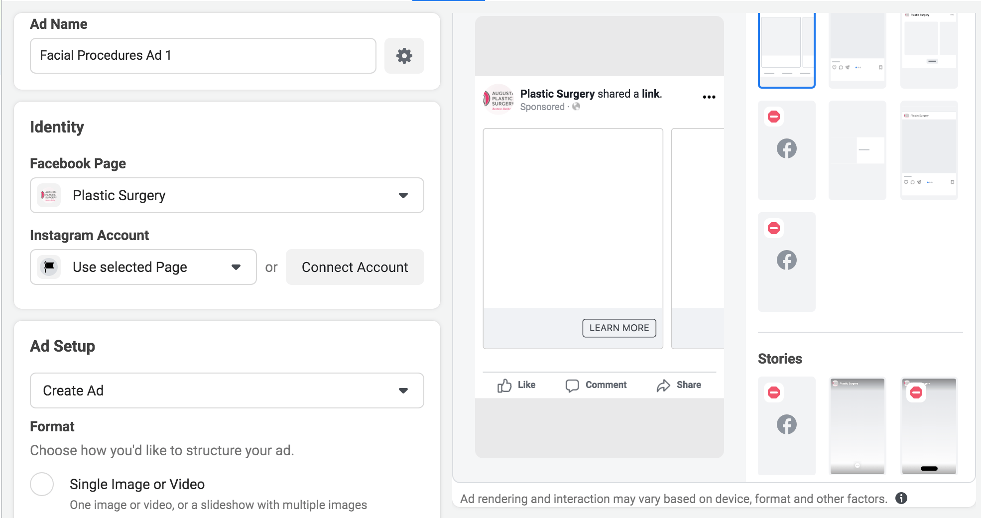Image resolution: width=981 pixels, height=518 pixels.
Task: Open the Use selected Page dropdown
Action: pyautogui.click(x=236, y=267)
